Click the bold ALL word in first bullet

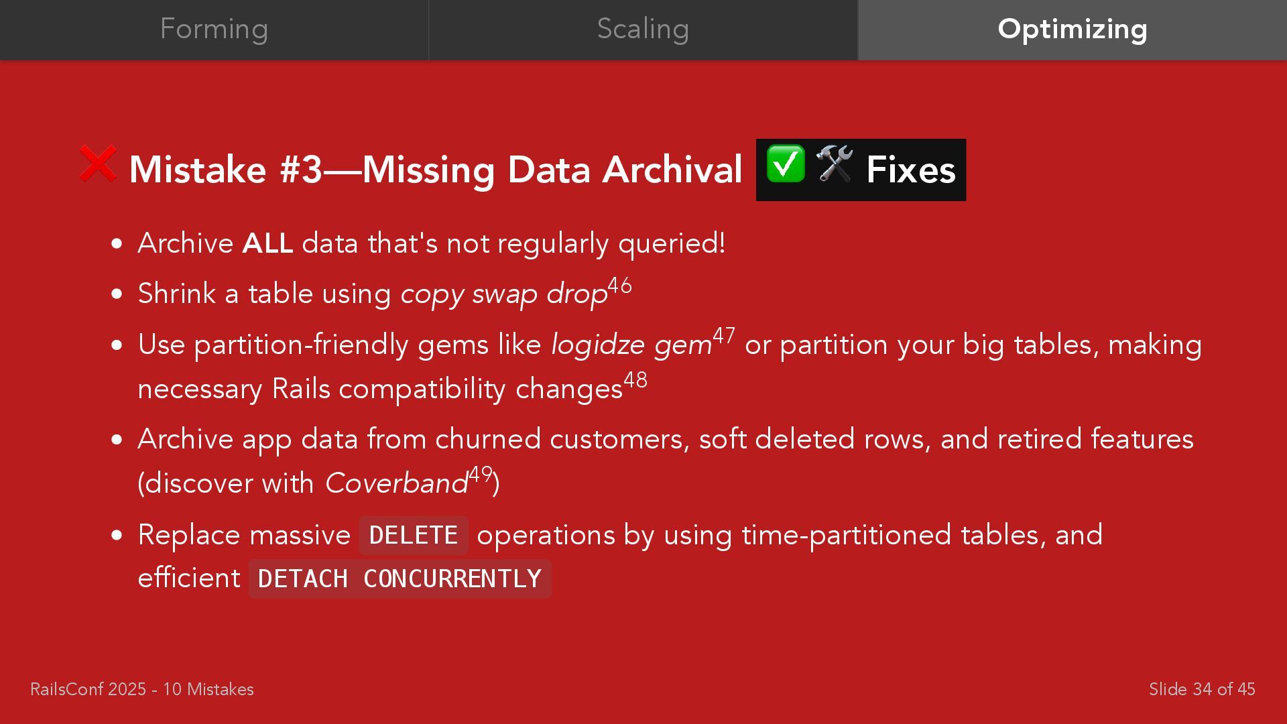point(267,243)
